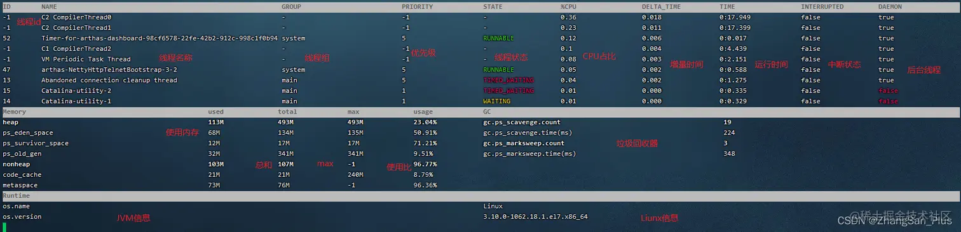
Task: Click the GC section header
Action: click(x=487, y=112)
